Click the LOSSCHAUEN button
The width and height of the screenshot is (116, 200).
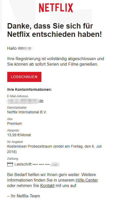24,77
